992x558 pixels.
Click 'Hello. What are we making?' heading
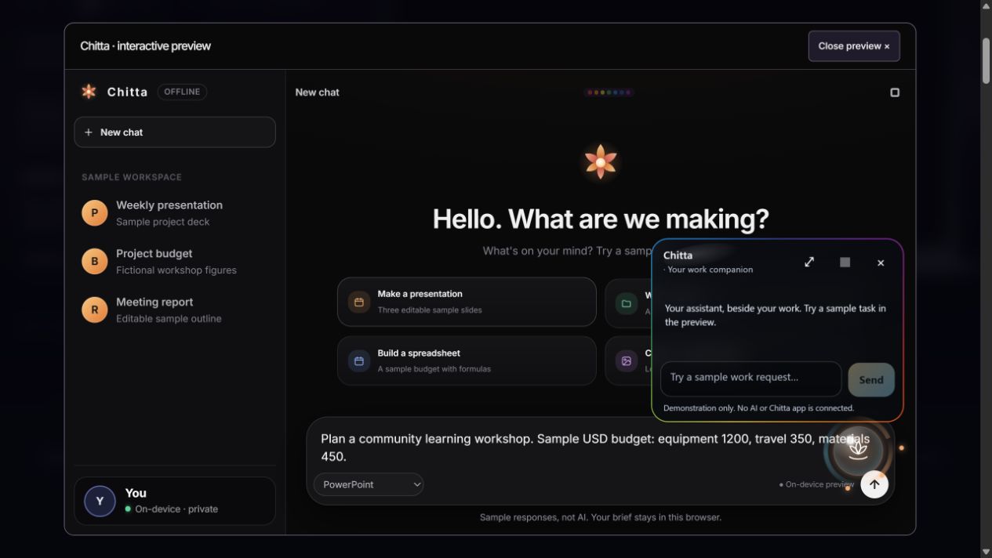point(601,219)
